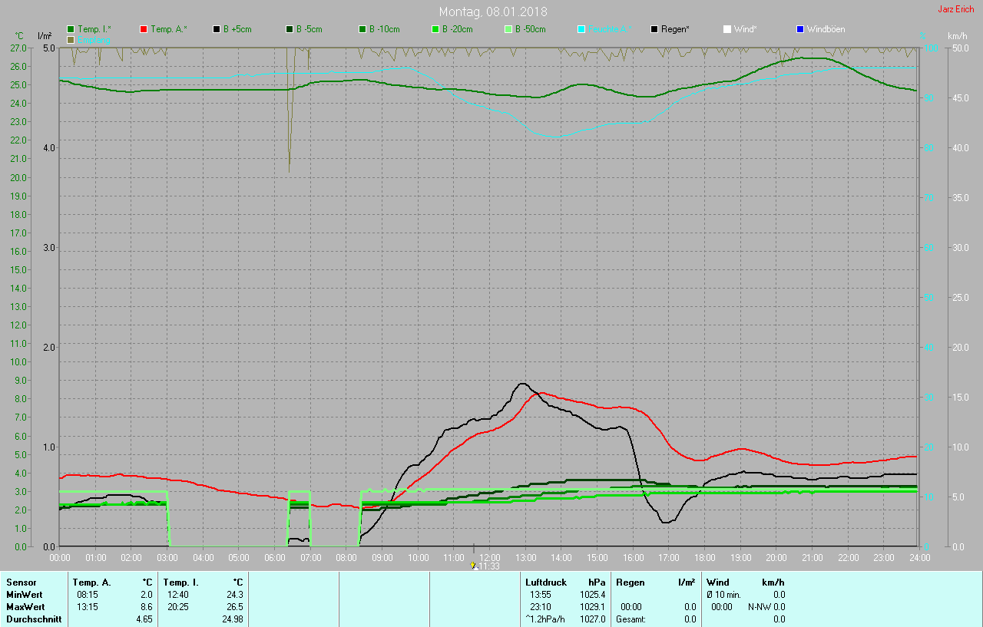Select the 'B -50cm' legend label

[x=530, y=29]
